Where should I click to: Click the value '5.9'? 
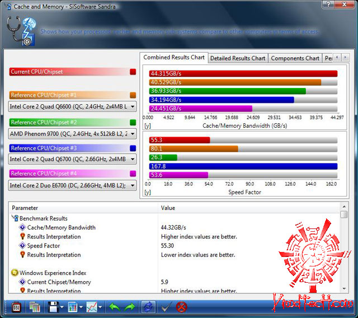coord(164,282)
